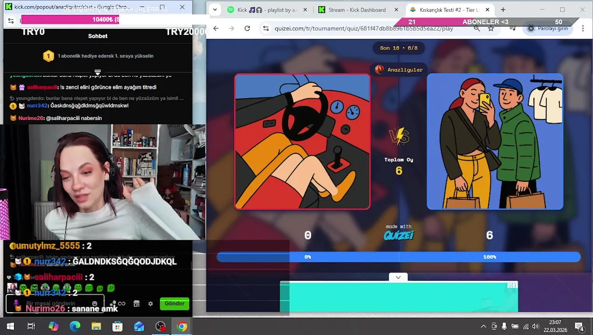Close the Kıskançlık Testi #2 tab
593x335 pixels.
tap(487, 10)
